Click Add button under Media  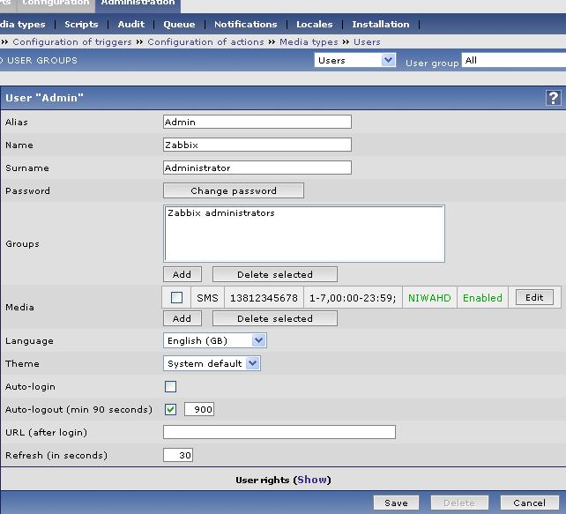[x=182, y=318]
